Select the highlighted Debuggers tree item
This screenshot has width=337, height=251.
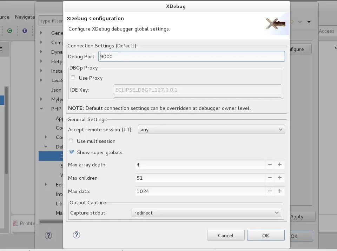51,156
